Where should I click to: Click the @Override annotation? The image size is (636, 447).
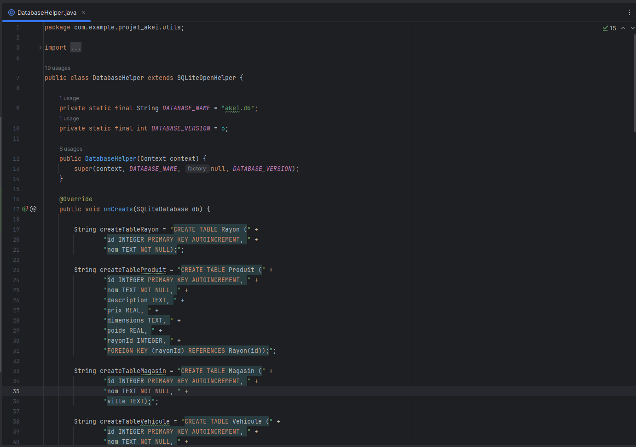pos(76,199)
